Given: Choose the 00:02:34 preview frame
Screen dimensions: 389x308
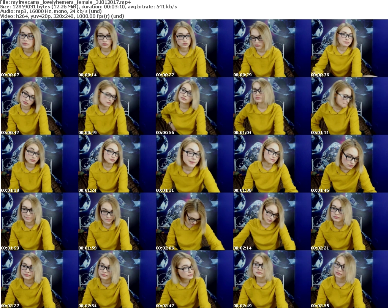Looking at the screenshot, I should pyautogui.click(x=117, y=279).
